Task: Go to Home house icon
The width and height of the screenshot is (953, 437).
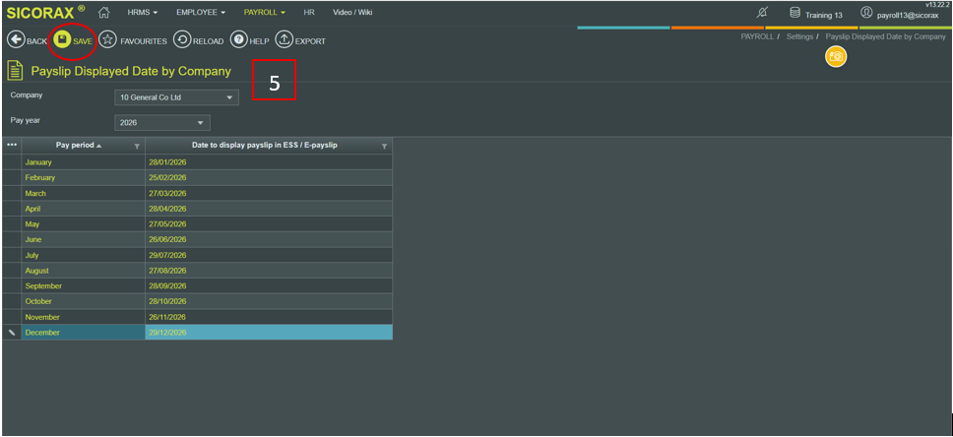Action: pyautogui.click(x=103, y=13)
